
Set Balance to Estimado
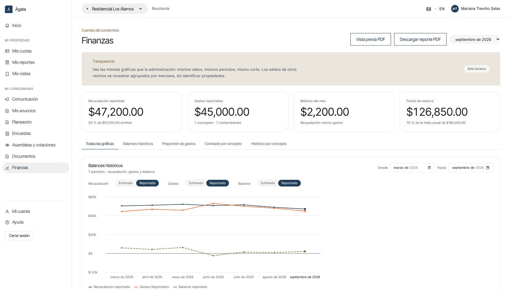(x=268, y=183)
